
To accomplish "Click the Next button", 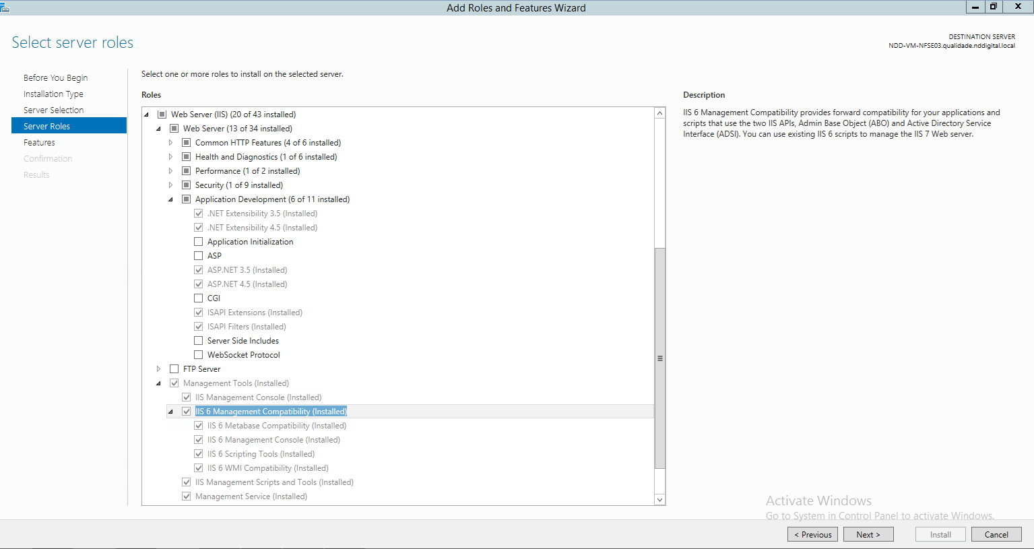I will click(x=868, y=534).
